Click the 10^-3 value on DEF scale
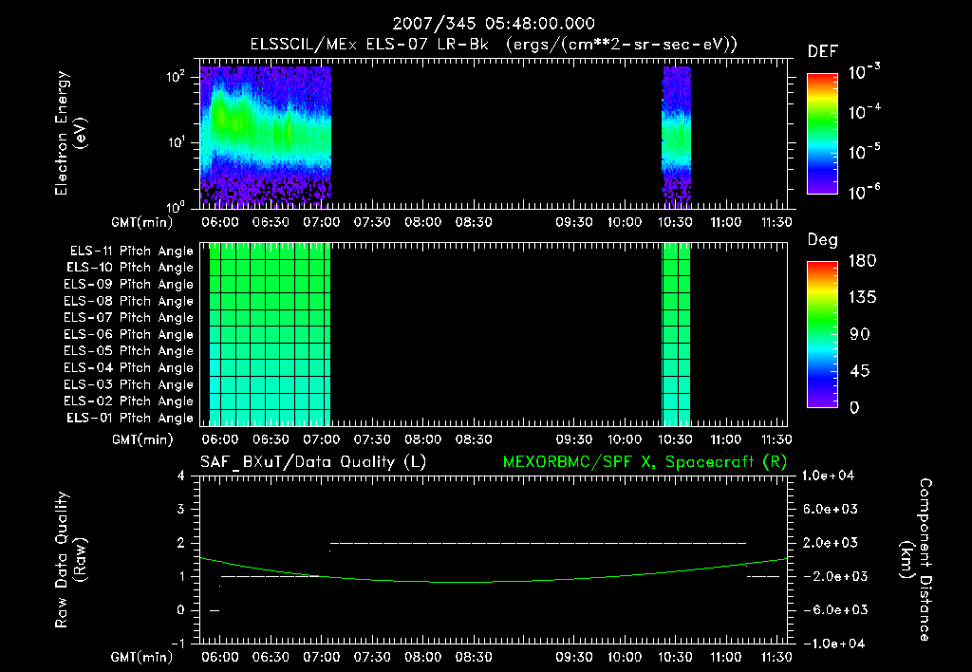This screenshot has height=672, width=972. pyautogui.click(x=864, y=71)
